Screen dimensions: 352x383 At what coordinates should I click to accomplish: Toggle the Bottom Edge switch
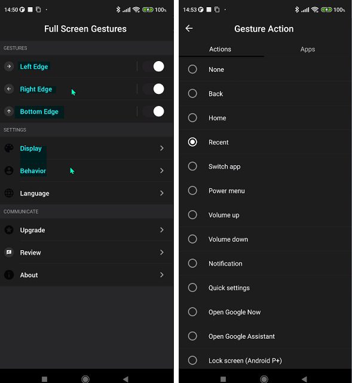click(154, 111)
